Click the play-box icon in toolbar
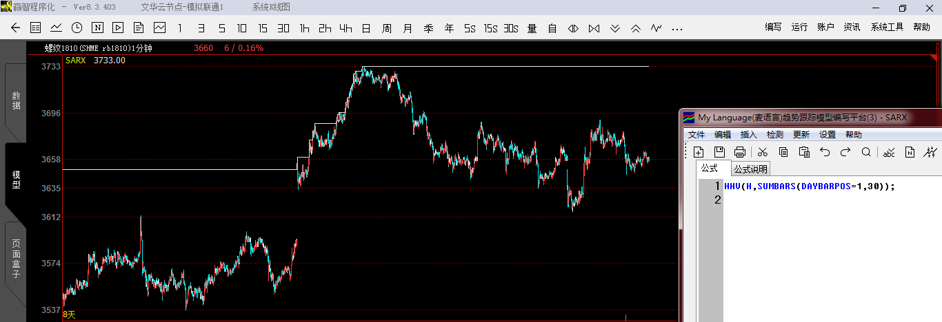942x322 pixels. [x=117, y=28]
